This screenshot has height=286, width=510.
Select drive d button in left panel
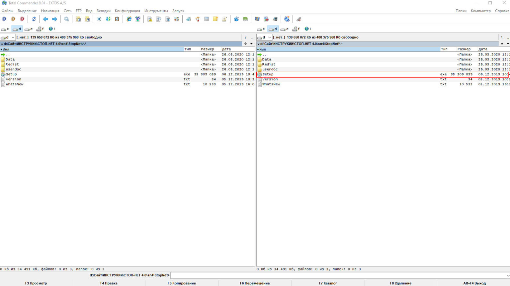tap(17, 29)
